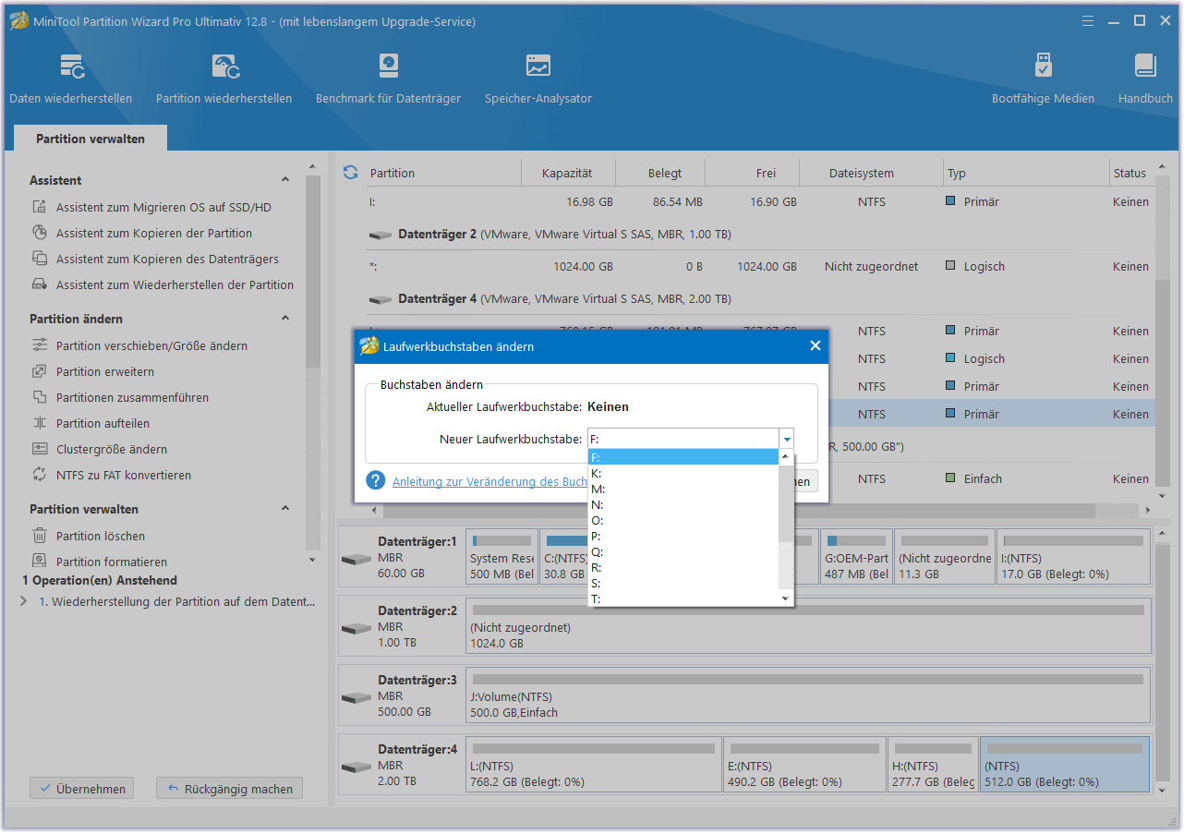Image resolution: width=1184 pixels, height=834 pixels.
Task: Select Datenträger:3 disk icon in disk map
Action: [356, 698]
